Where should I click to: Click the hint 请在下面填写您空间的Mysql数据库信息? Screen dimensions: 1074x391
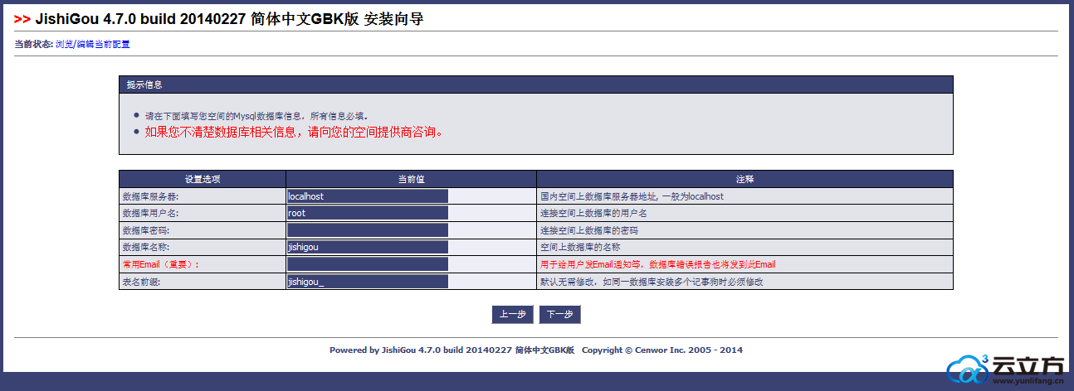pyautogui.click(x=256, y=116)
